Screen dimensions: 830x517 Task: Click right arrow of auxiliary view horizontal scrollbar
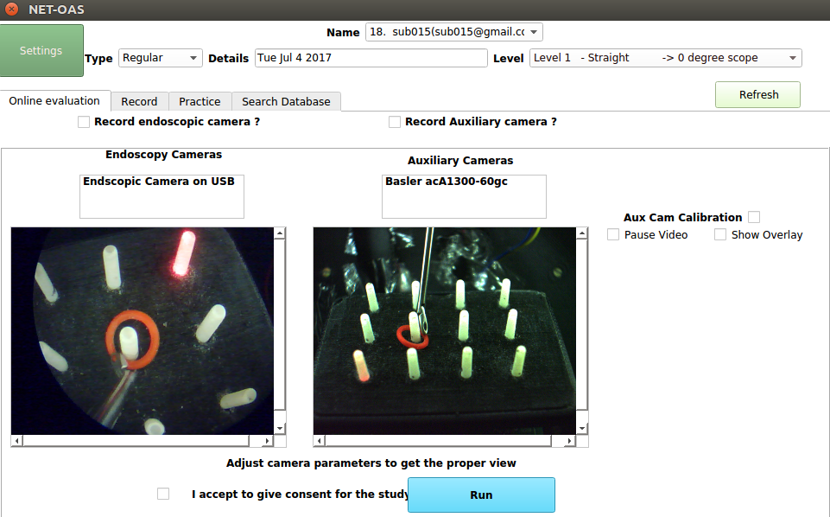pos(569,441)
